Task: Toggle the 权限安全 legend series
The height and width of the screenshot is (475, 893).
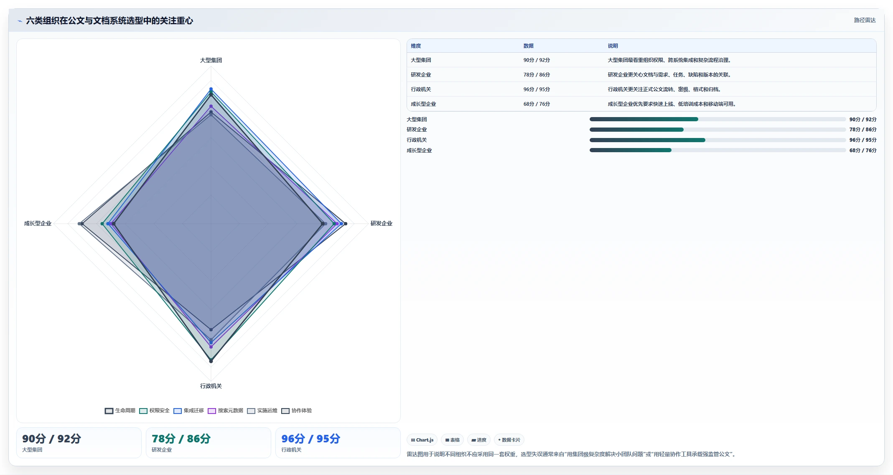Action: click(154, 411)
